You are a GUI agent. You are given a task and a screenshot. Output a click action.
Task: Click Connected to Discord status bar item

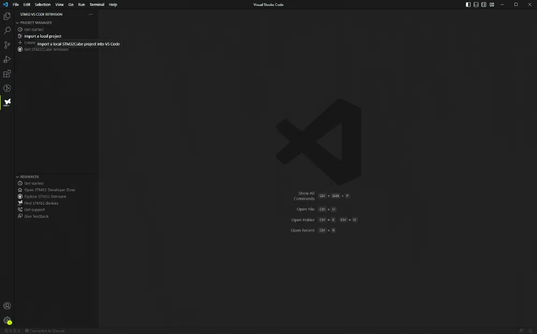pos(45,331)
